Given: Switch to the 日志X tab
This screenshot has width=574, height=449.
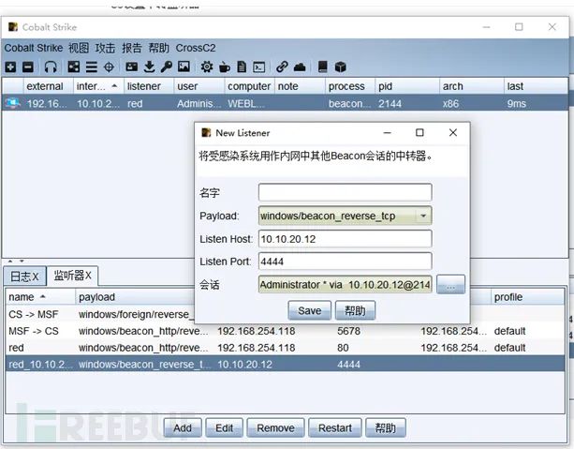Looking at the screenshot, I should 24,277.
